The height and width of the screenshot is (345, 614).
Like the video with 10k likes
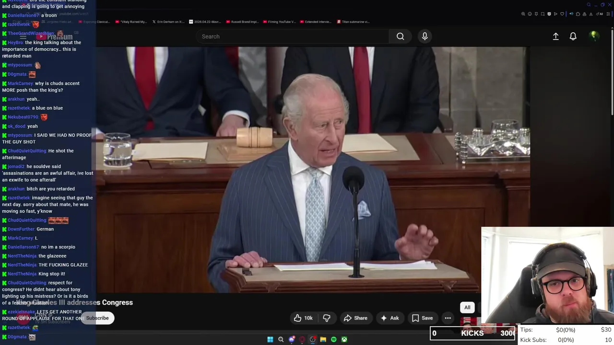point(303,318)
